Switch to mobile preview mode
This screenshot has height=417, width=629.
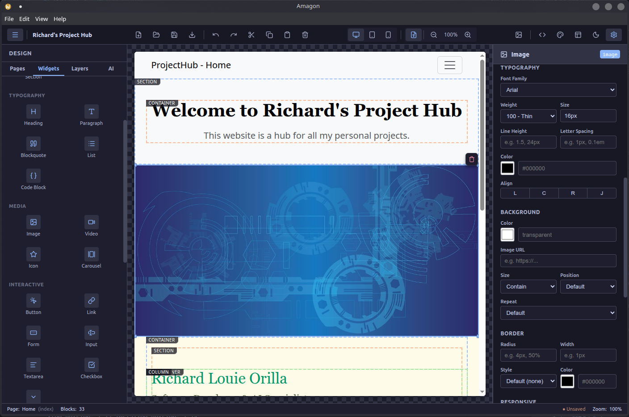point(388,34)
